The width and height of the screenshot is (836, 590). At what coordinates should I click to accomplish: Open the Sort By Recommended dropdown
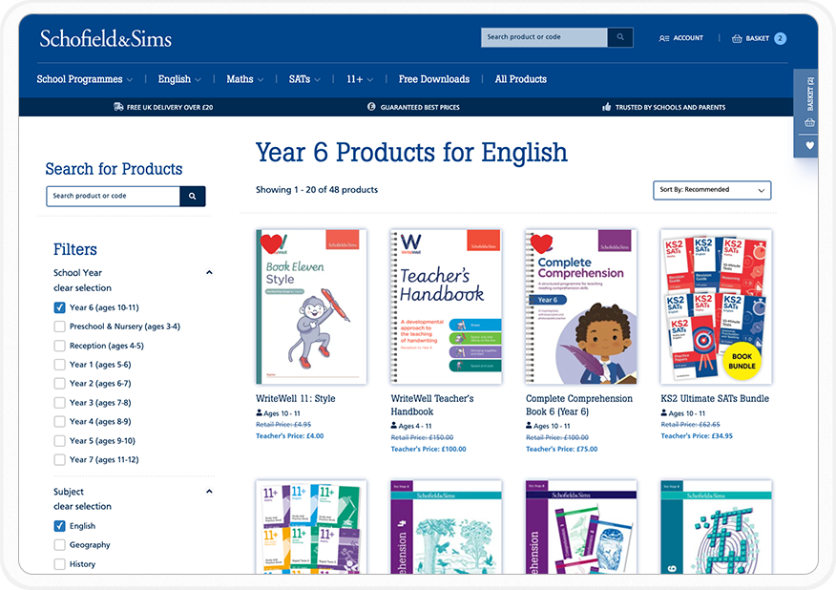(712, 190)
